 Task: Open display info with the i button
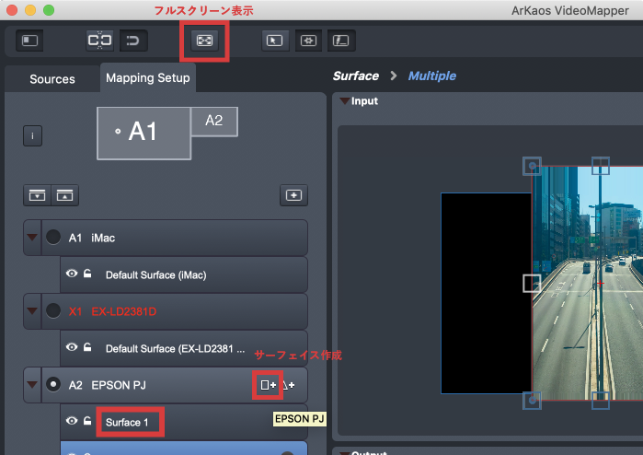pos(32,135)
